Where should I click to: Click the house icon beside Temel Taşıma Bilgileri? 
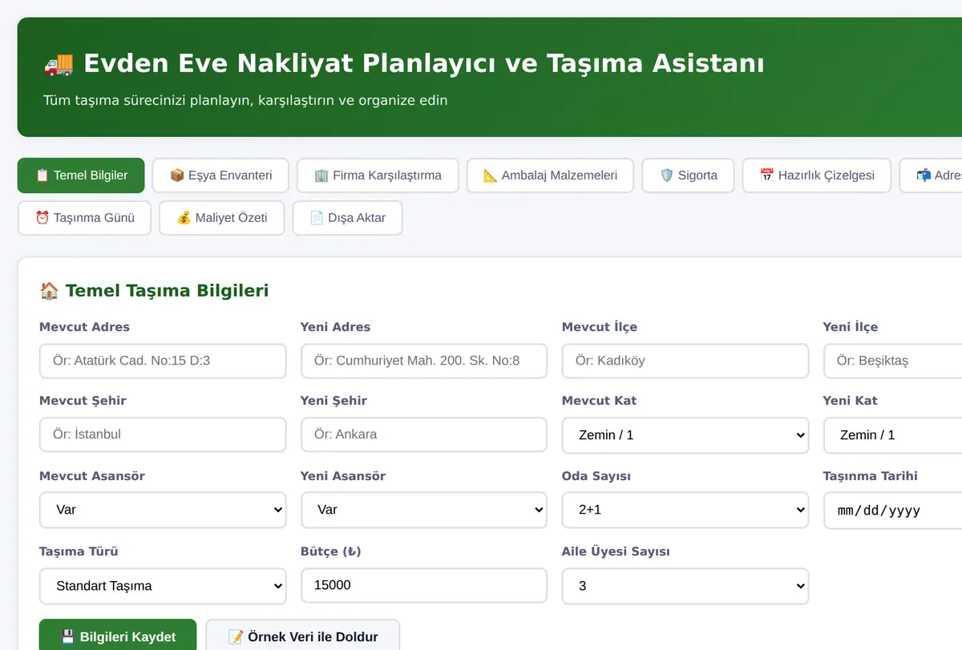[x=49, y=290]
